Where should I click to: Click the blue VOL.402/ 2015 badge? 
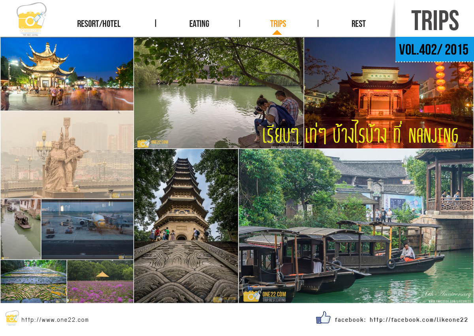434,49
